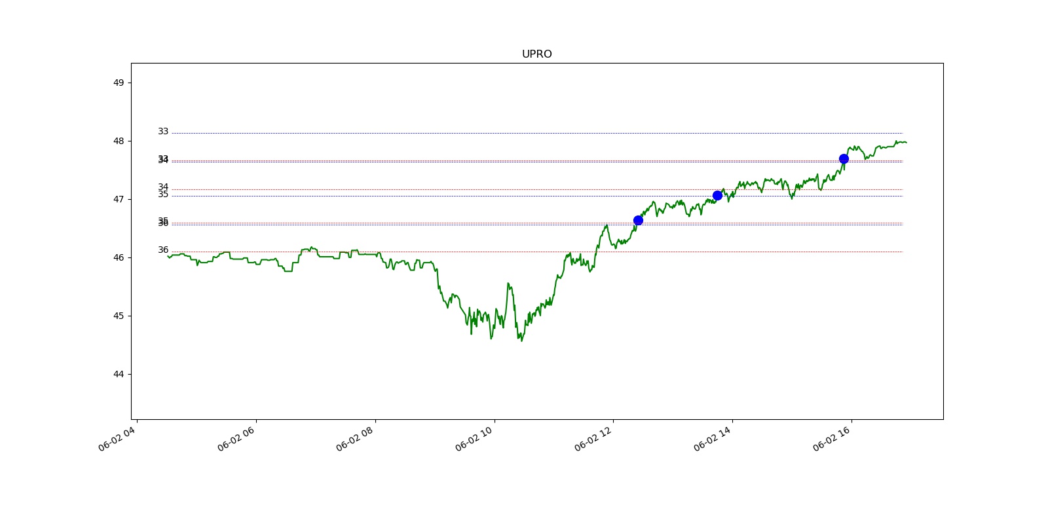The width and height of the screenshot is (1048, 524).
Task: Click y-axis tick label 44
Action: [119, 374]
